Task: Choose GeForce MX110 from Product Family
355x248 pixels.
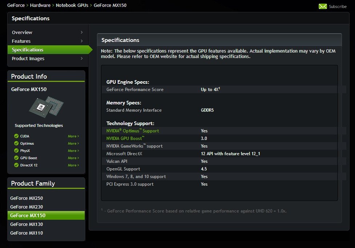Action: tap(27, 233)
